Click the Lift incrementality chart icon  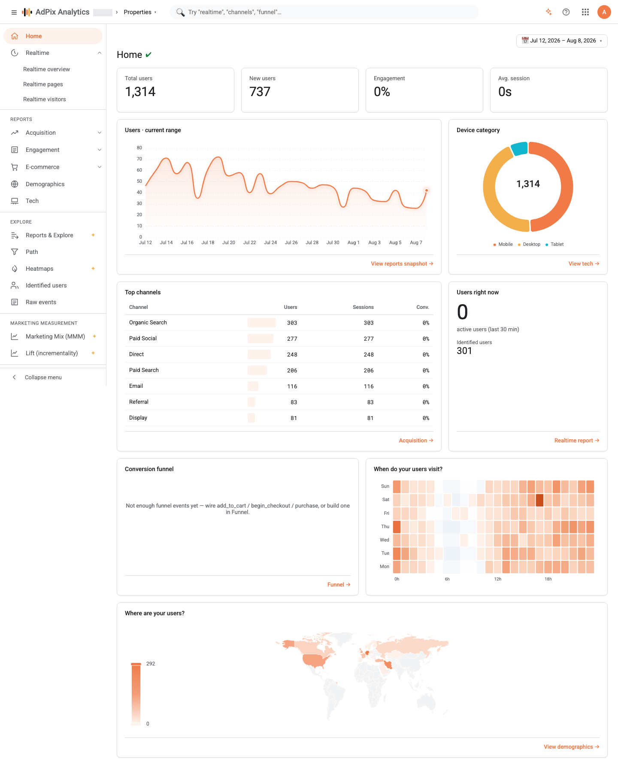coord(15,353)
